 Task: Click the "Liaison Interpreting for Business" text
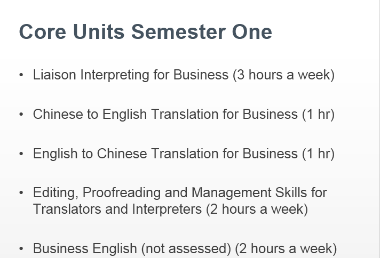(x=131, y=75)
